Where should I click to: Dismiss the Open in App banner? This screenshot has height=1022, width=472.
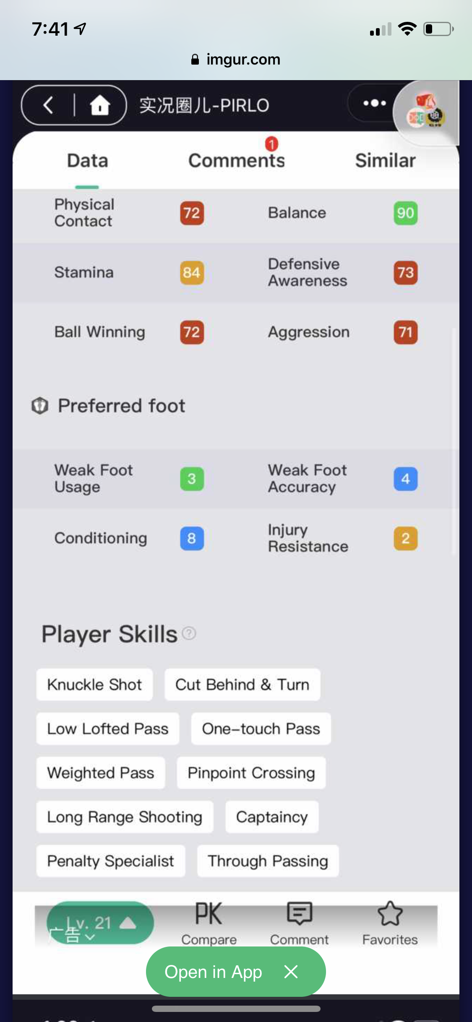coord(291,972)
